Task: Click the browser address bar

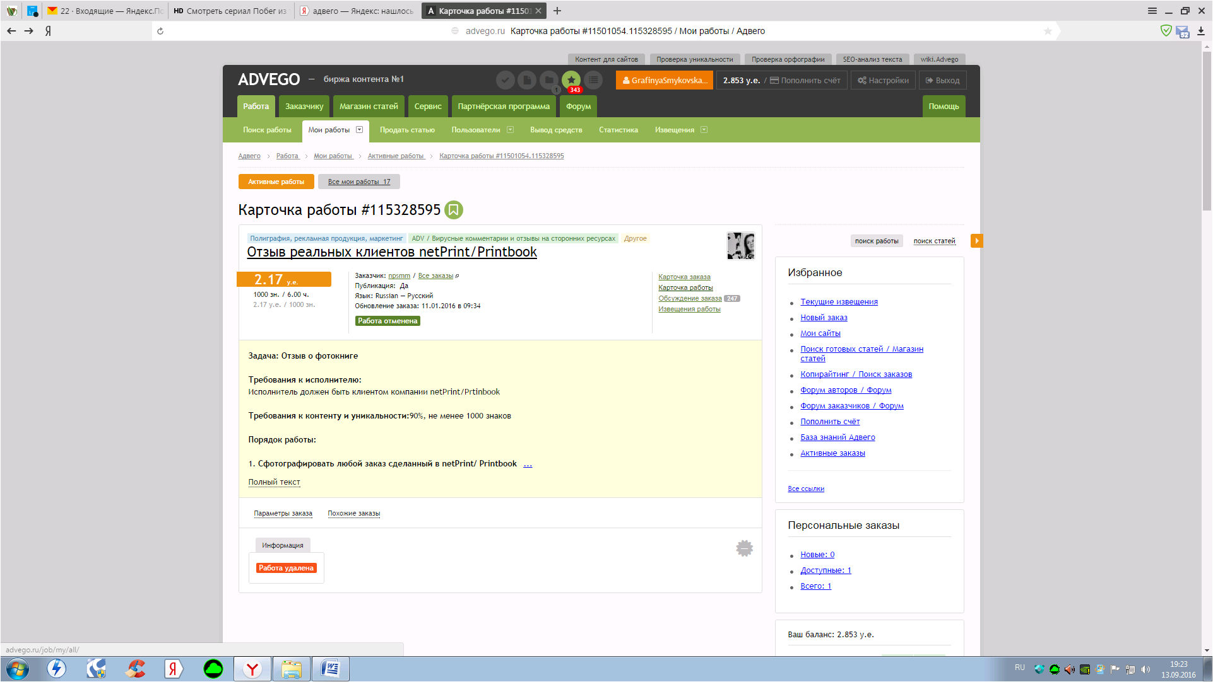Action: click(606, 31)
